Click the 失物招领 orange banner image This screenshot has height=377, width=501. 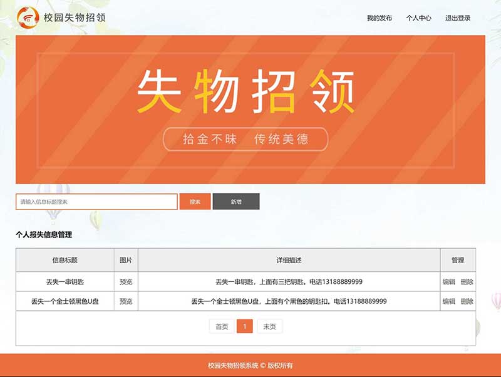pyautogui.click(x=250, y=109)
